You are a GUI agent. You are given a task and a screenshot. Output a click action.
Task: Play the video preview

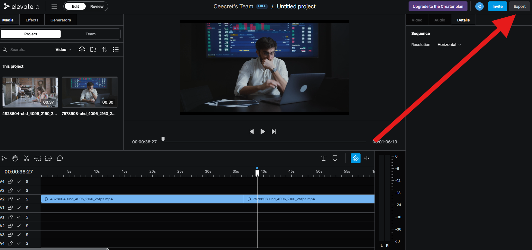[x=263, y=131]
